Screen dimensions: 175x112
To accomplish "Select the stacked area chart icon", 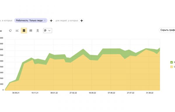I will [24, 31].
